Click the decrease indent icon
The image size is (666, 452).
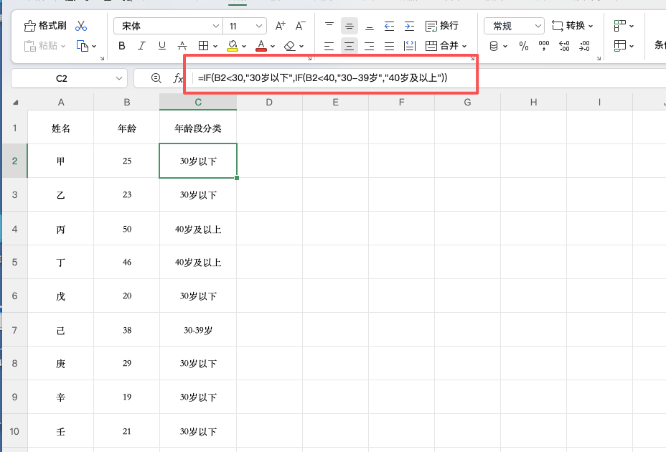389,26
